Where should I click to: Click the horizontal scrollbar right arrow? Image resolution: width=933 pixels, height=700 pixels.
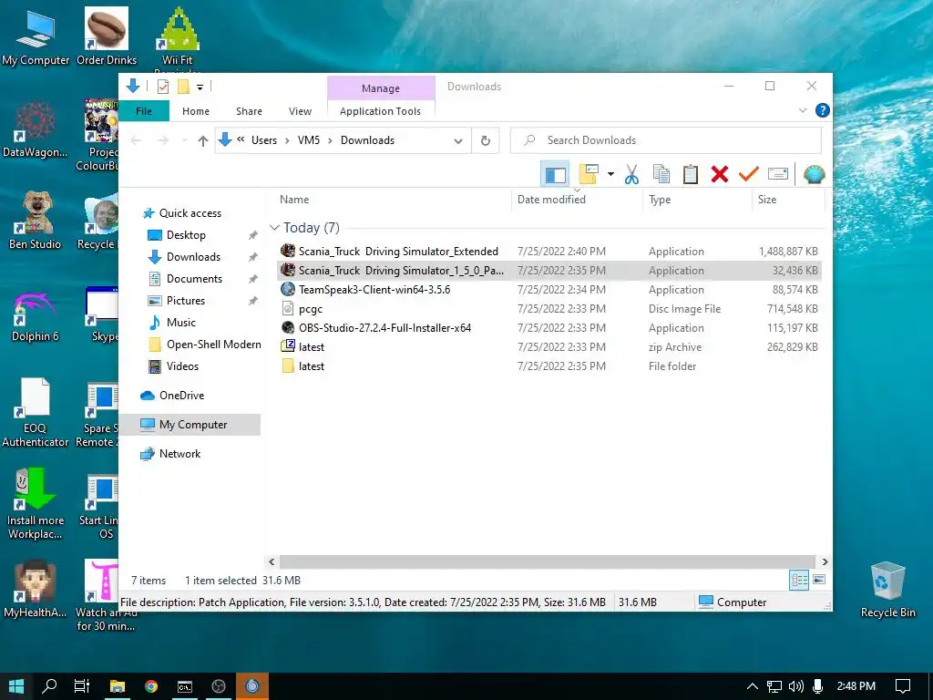(x=825, y=561)
